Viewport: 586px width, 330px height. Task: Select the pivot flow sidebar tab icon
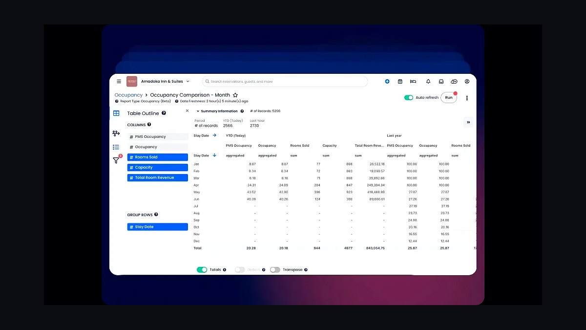(x=116, y=133)
